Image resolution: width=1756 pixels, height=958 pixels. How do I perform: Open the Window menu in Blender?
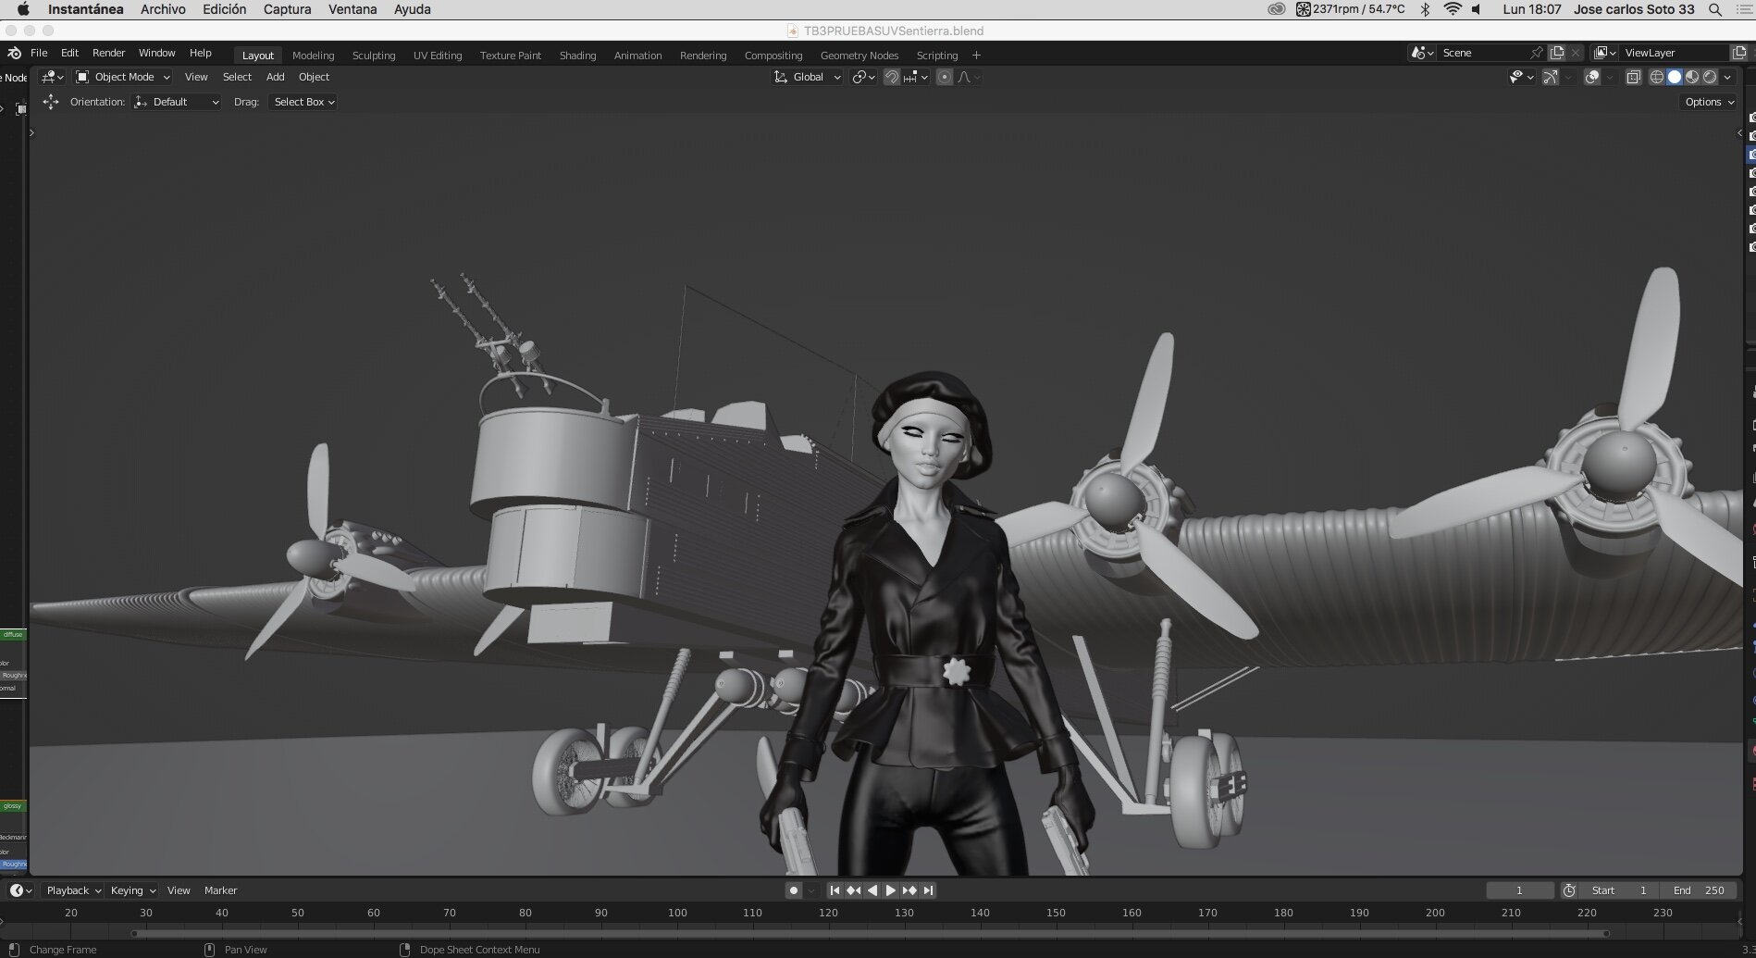157,53
